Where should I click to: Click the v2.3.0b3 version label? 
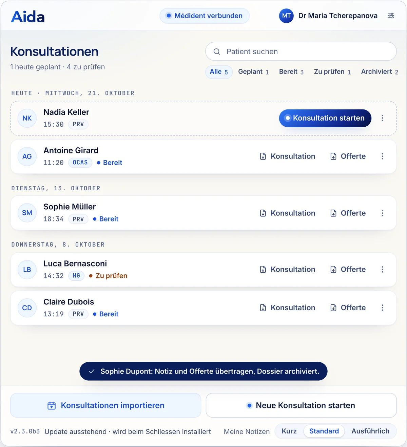pos(25,431)
